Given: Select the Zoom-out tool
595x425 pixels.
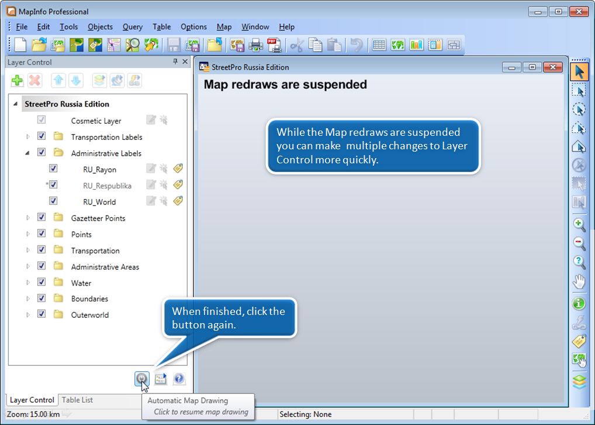Looking at the screenshot, I should point(579,244).
